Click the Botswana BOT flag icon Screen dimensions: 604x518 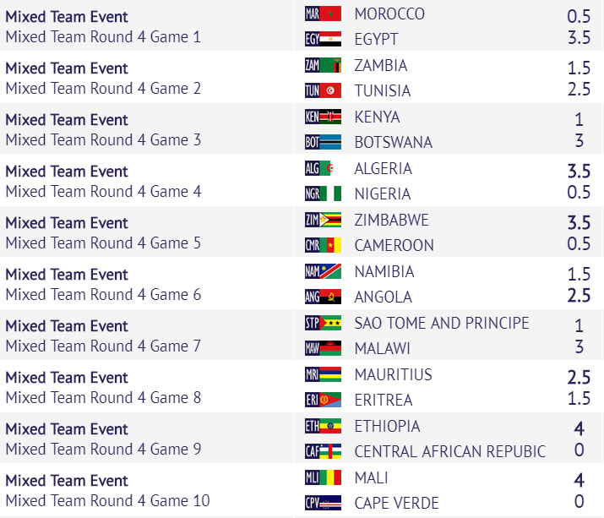(323, 142)
